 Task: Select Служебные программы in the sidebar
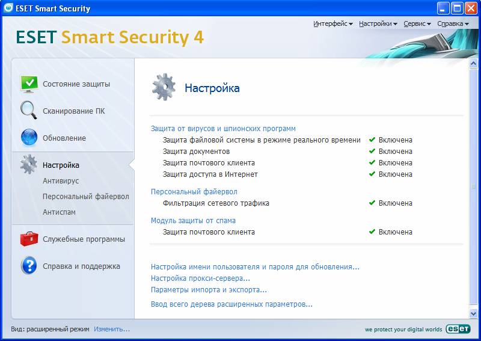coord(84,239)
